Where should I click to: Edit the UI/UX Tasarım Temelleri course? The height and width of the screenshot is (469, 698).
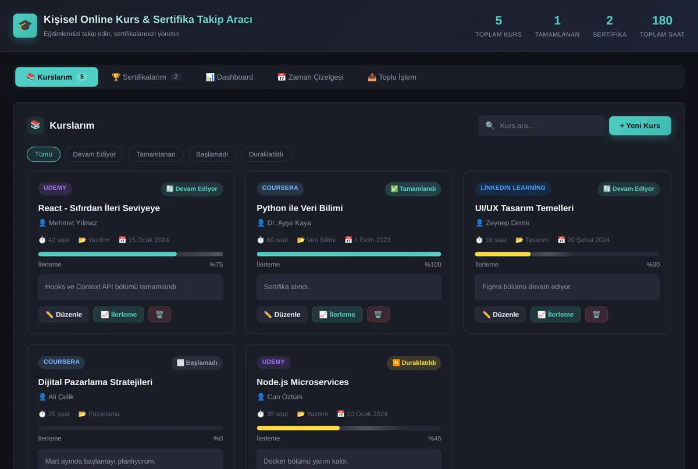(x=501, y=314)
